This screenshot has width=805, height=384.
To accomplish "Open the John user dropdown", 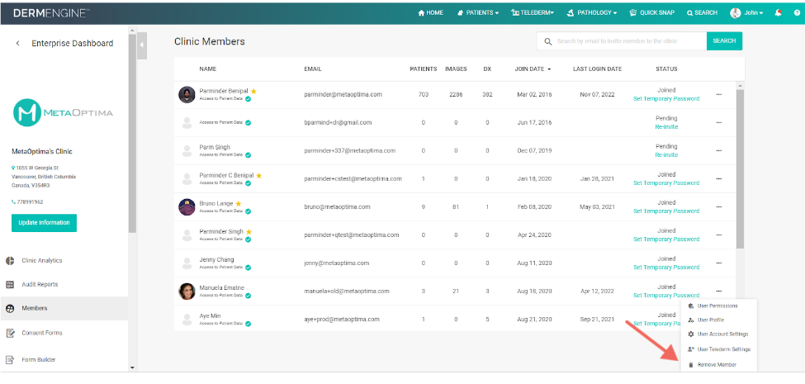I will click(x=753, y=13).
